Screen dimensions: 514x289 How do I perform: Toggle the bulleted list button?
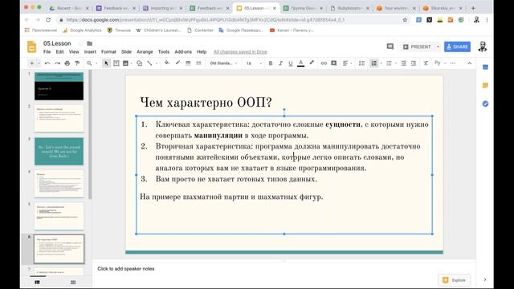click(x=389, y=63)
